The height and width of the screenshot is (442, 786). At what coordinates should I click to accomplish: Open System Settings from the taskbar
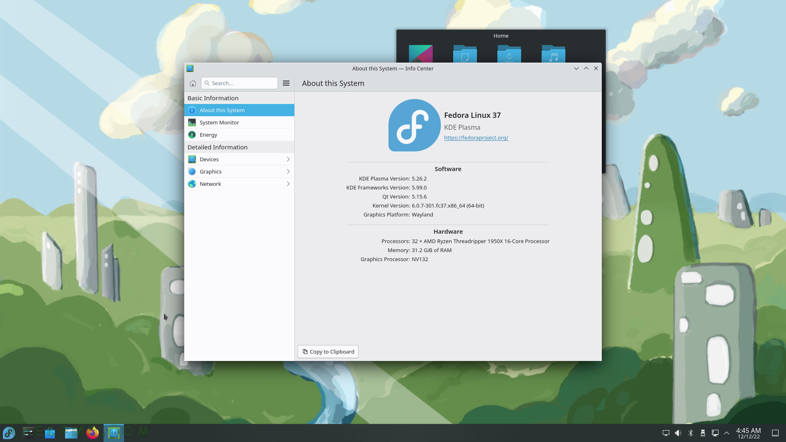29,433
